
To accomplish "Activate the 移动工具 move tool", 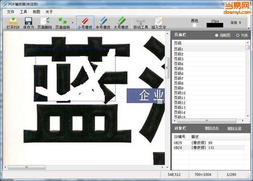I will (x=141, y=23).
